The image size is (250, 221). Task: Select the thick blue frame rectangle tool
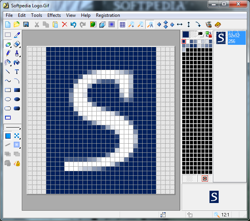pos(8,118)
